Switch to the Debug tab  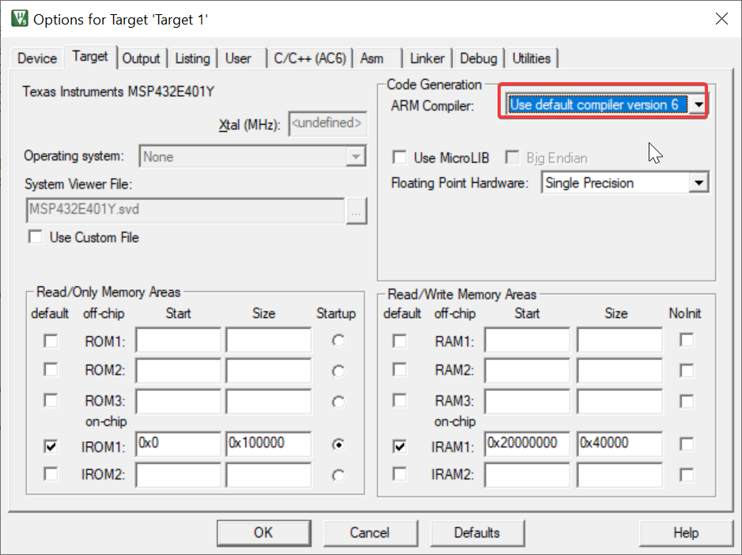(478, 58)
